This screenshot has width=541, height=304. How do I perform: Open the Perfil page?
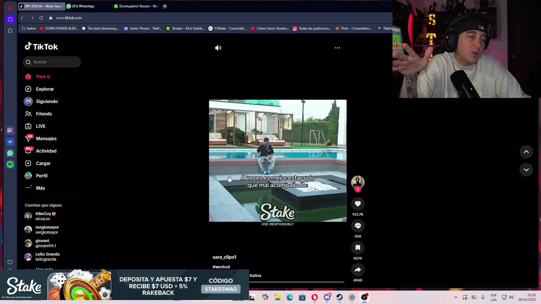click(x=36, y=176)
